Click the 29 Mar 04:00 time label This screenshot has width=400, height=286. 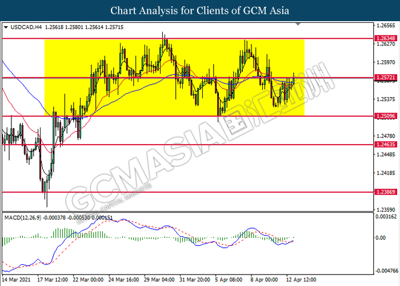click(x=159, y=280)
